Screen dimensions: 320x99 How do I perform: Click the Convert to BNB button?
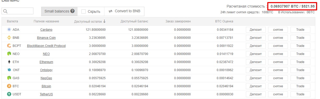124,11
